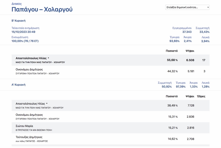Click the 'Δήμος' label above the title

[x=17, y=4]
